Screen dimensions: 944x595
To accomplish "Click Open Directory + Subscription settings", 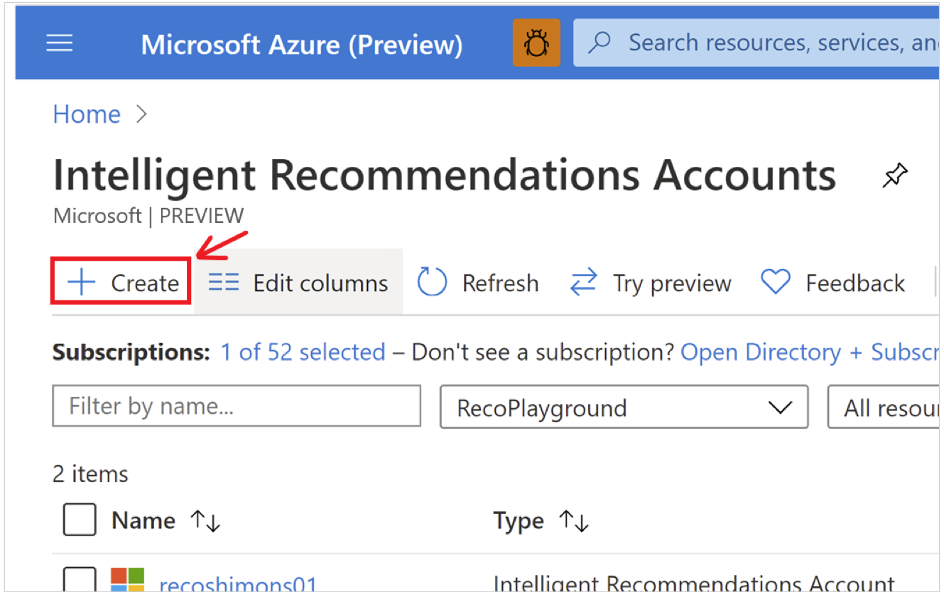I will [810, 351].
